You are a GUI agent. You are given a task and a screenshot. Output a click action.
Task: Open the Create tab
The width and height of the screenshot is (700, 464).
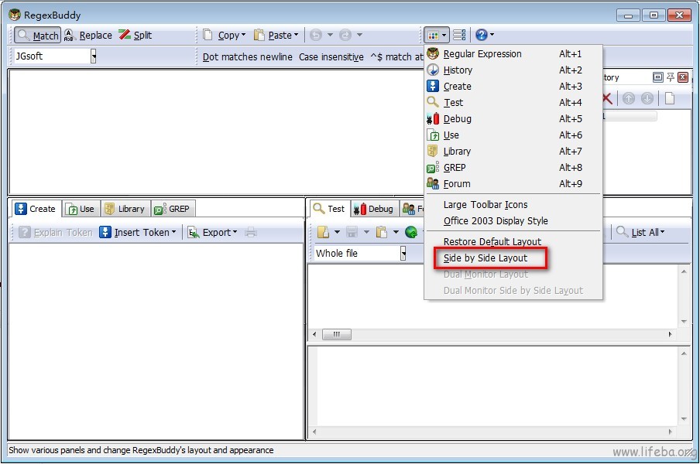click(x=36, y=209)
